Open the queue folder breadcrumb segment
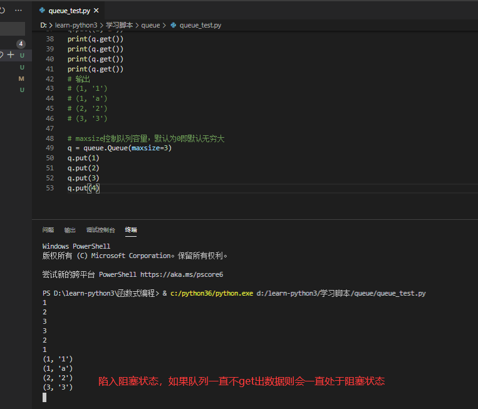 click(150, 25)
